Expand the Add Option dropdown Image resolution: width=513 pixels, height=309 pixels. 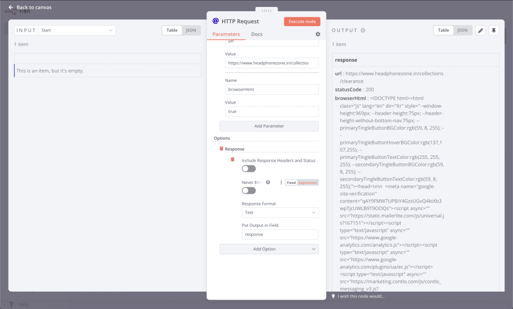tap(269, 249)
